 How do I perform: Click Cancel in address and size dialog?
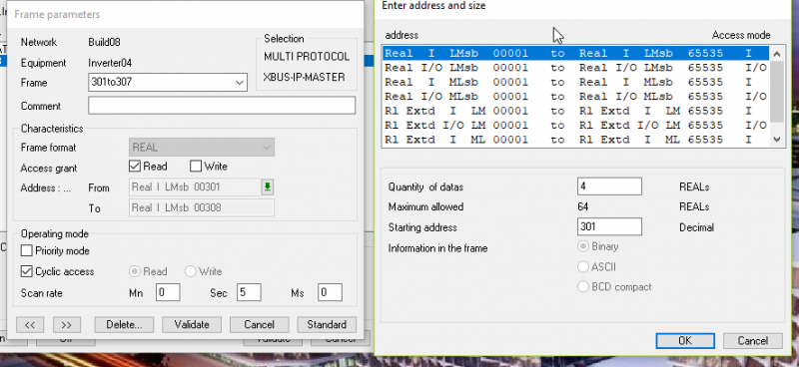(x=753, y=340)
